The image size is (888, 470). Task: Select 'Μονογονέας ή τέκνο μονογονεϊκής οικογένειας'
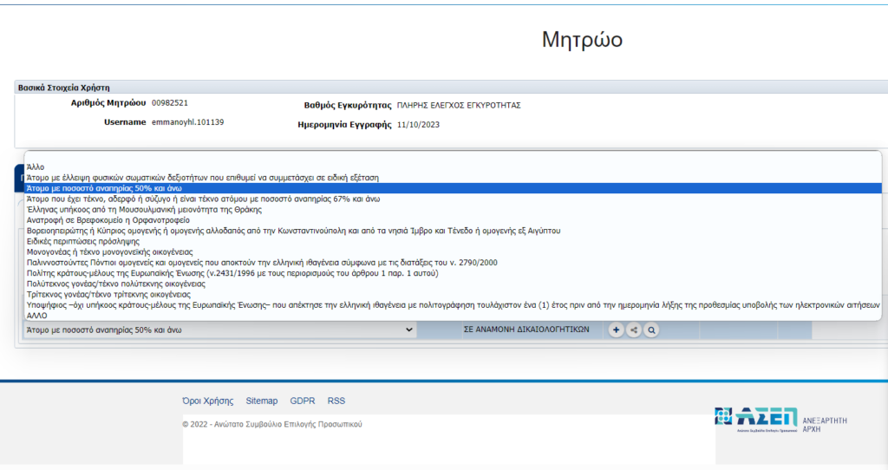453,252
